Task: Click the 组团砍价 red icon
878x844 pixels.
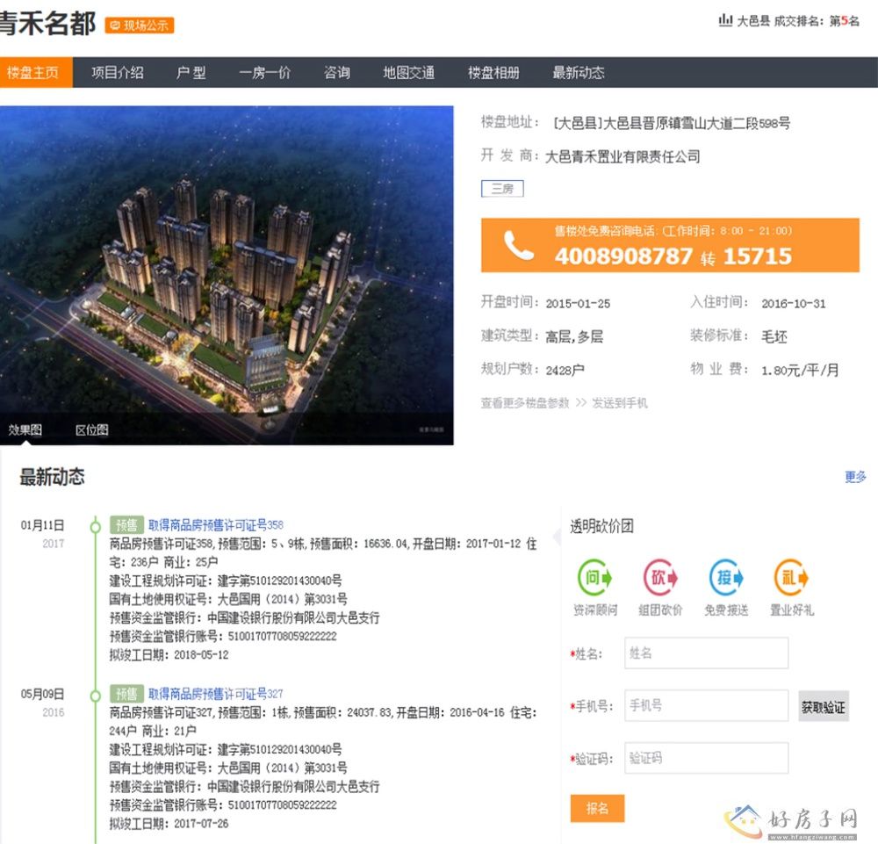Action: pyautogui.click(x=660, y=577)
